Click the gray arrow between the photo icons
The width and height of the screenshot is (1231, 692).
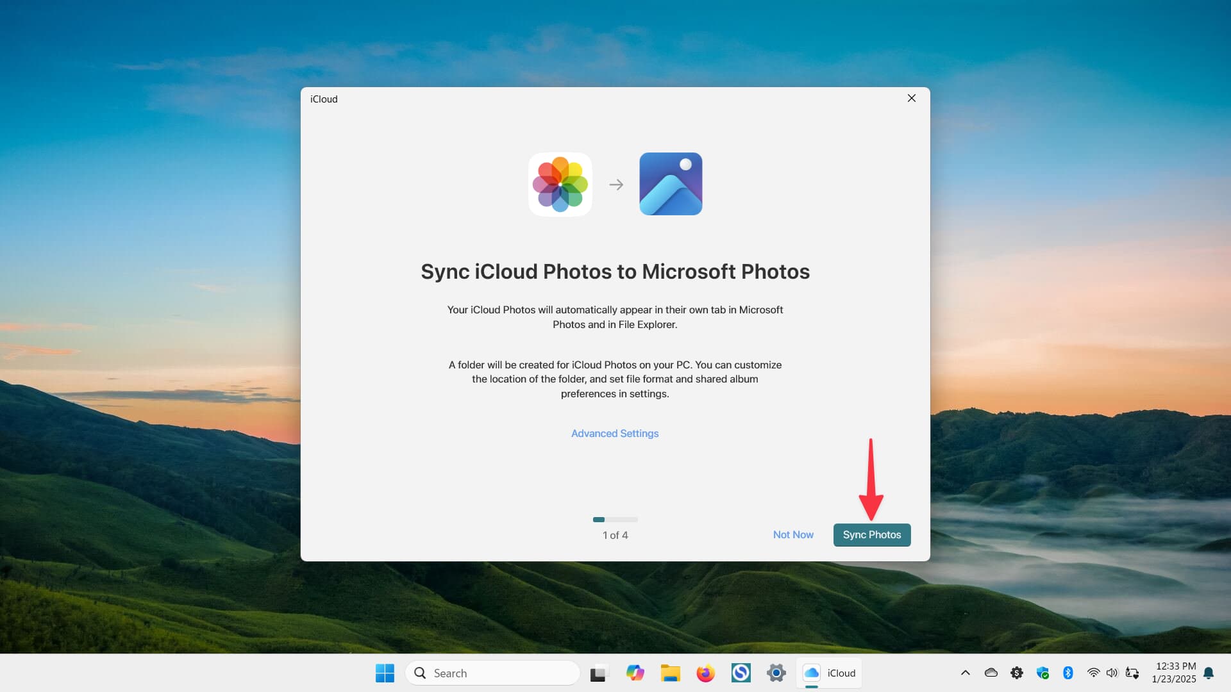tap(616, 185)
